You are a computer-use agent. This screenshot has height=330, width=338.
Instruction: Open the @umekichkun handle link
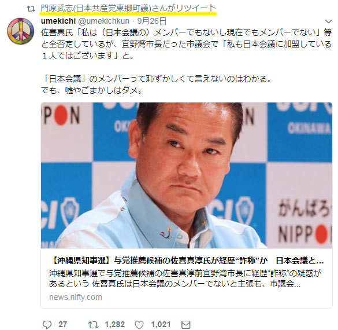(103, 21)
